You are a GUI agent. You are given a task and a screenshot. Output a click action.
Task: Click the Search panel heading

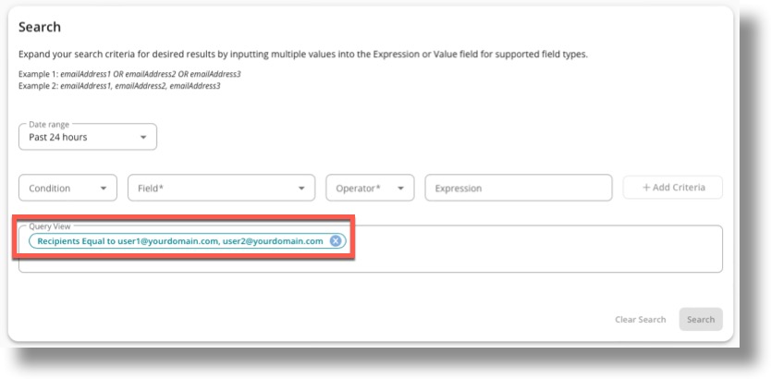coord(40,28)
